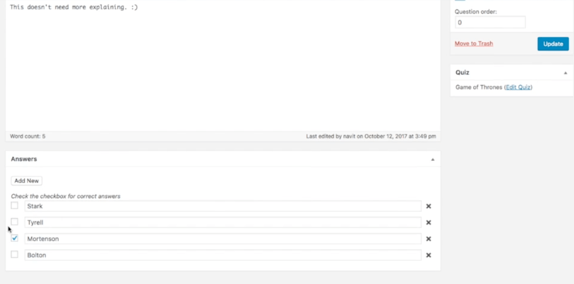This screenshot has height=284, width=574.
Task: Select the Mortenson answer text field
Action: click(223, 239)
